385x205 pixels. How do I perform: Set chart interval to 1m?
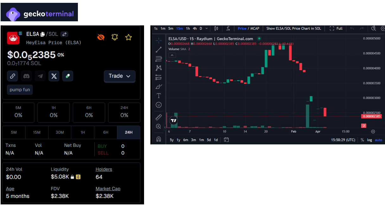point(163,28)
